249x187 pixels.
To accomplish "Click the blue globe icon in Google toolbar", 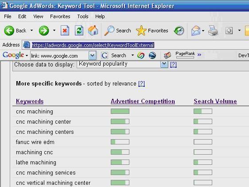I will [152, 55].
